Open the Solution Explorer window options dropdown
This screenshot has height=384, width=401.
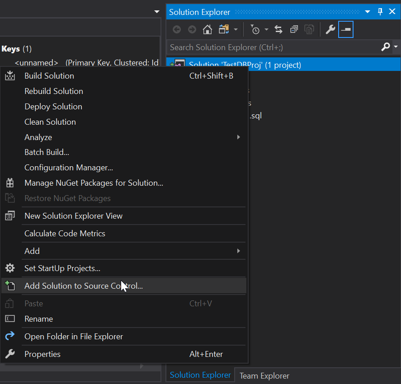click(368, 12)
